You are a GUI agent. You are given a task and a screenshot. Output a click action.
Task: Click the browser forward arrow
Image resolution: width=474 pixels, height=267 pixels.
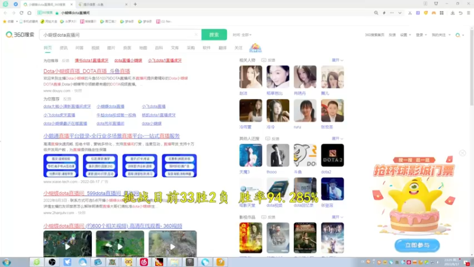(x=14, y=13)
